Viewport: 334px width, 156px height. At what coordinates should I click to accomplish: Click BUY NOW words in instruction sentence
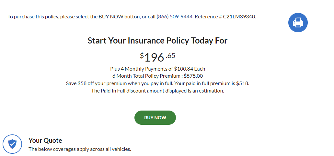tap(109, 17)
